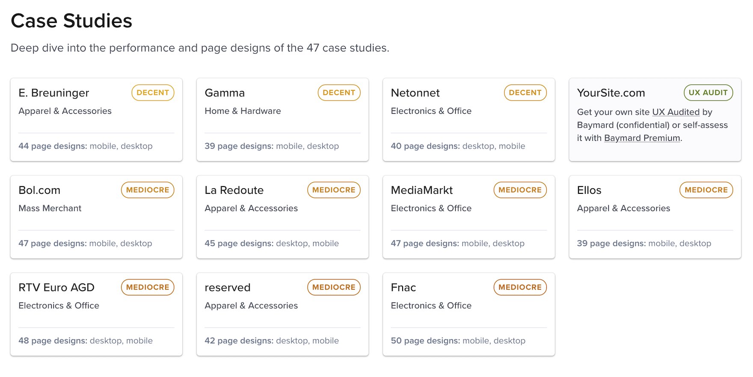Click YourSite.com card heading
Viewport: 753px width, 377px height.
[x=611, y=93]
